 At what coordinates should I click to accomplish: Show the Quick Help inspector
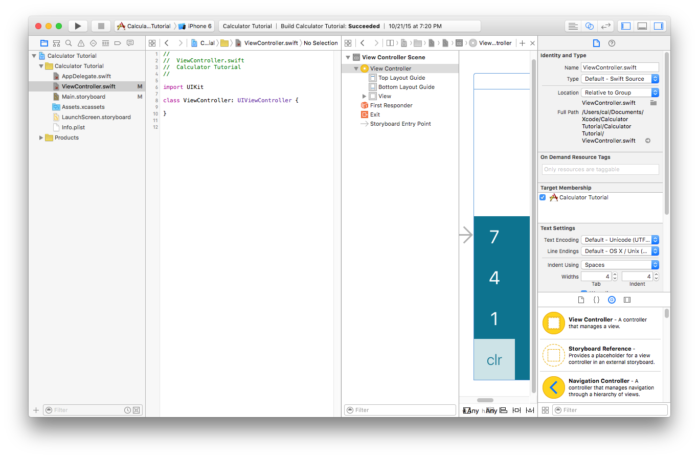(x=612, y=43)
